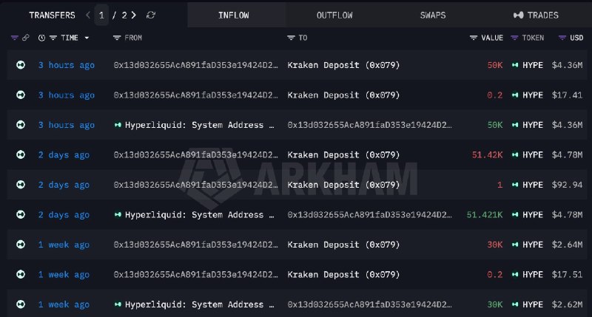This screenshot has width=592, height=317.
Task: Click the $2.64M USD amount
Action: (x=567, y=245)
